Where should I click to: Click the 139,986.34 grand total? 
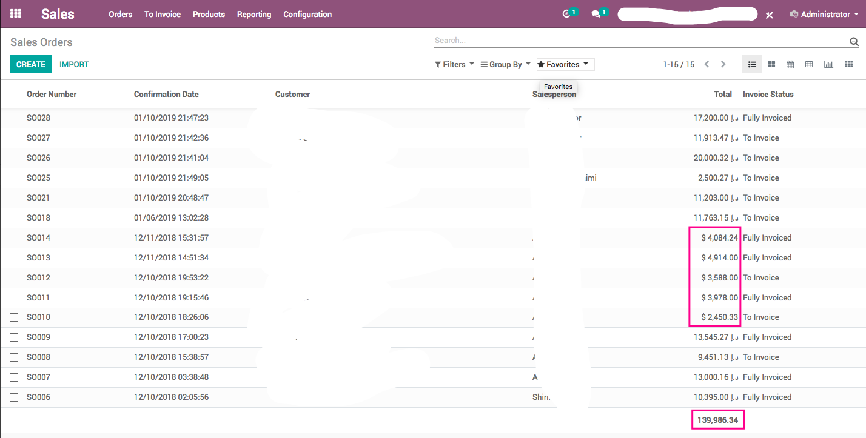tap(717, 419)
